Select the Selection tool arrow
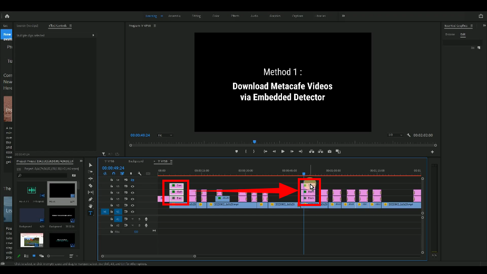 (x=90, y=165)
